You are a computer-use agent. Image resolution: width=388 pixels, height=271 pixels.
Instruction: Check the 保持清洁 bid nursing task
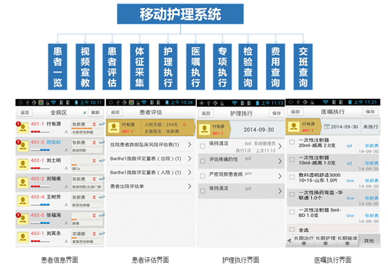click(x=202, y=146)
